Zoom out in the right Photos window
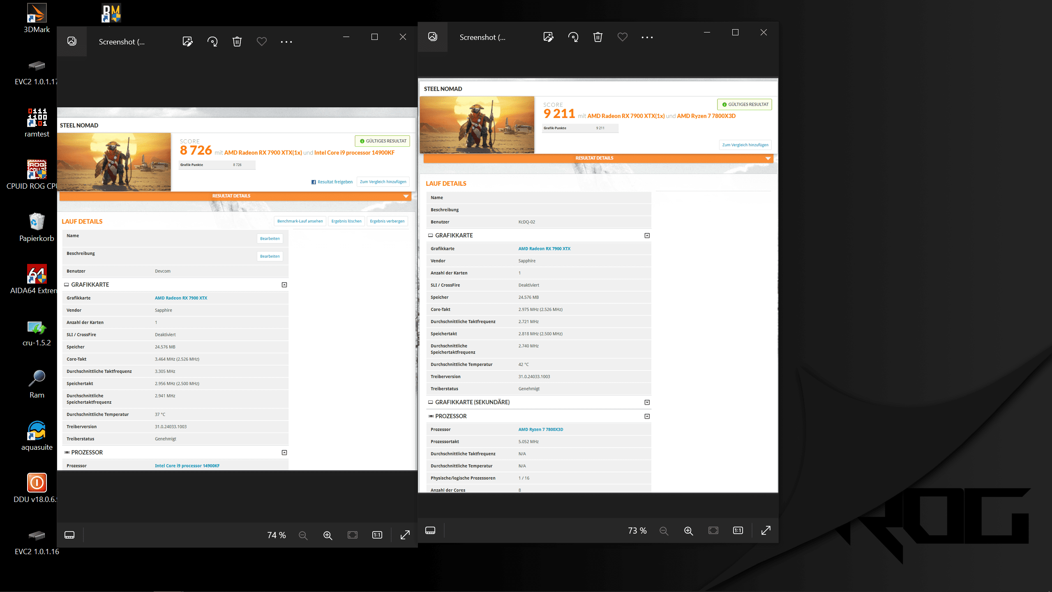The width and height of the screenshot is (1052, 592). 664,531
